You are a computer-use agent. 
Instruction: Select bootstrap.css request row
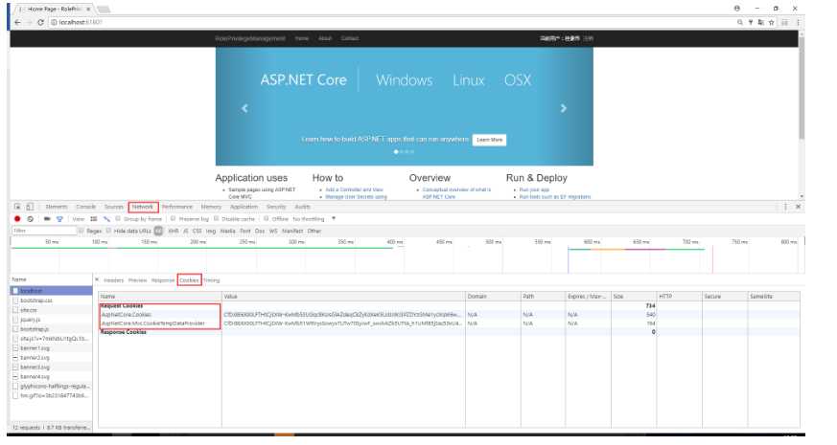point(51,300)
